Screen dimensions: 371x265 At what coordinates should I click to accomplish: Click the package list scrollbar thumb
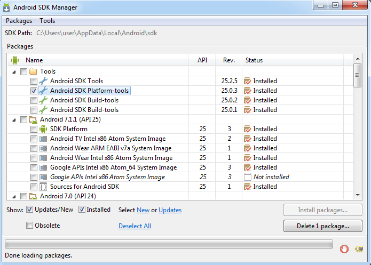point(357,75)
